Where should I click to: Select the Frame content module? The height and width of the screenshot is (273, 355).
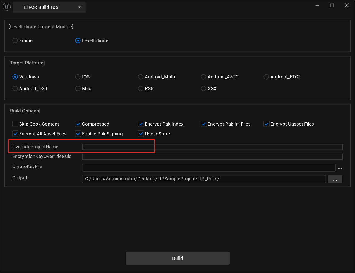coord(15,40)
